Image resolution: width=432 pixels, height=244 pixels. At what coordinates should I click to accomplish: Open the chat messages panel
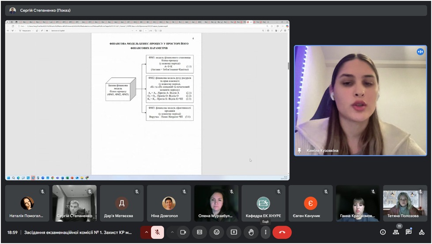[x=409, y=232]
